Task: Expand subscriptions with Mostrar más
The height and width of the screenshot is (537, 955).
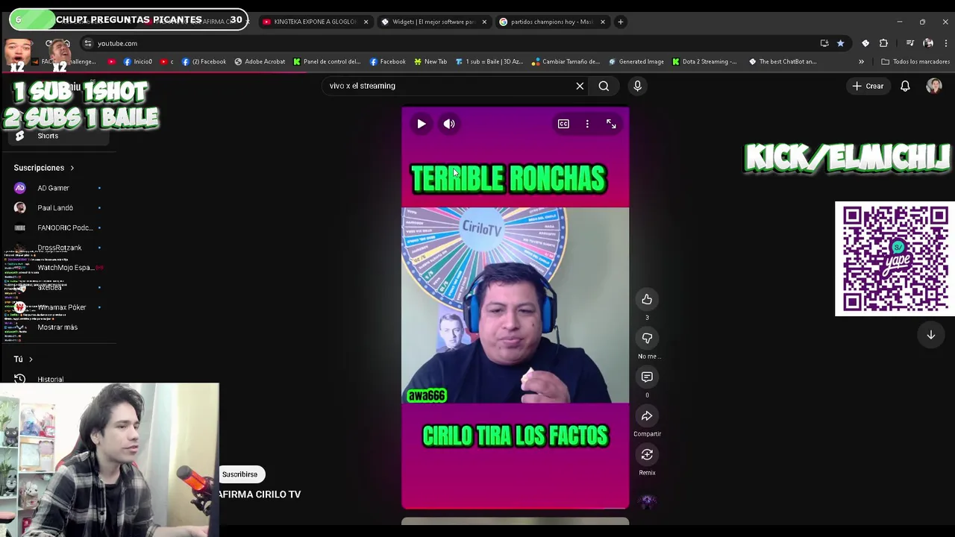Action: [57, 327]
